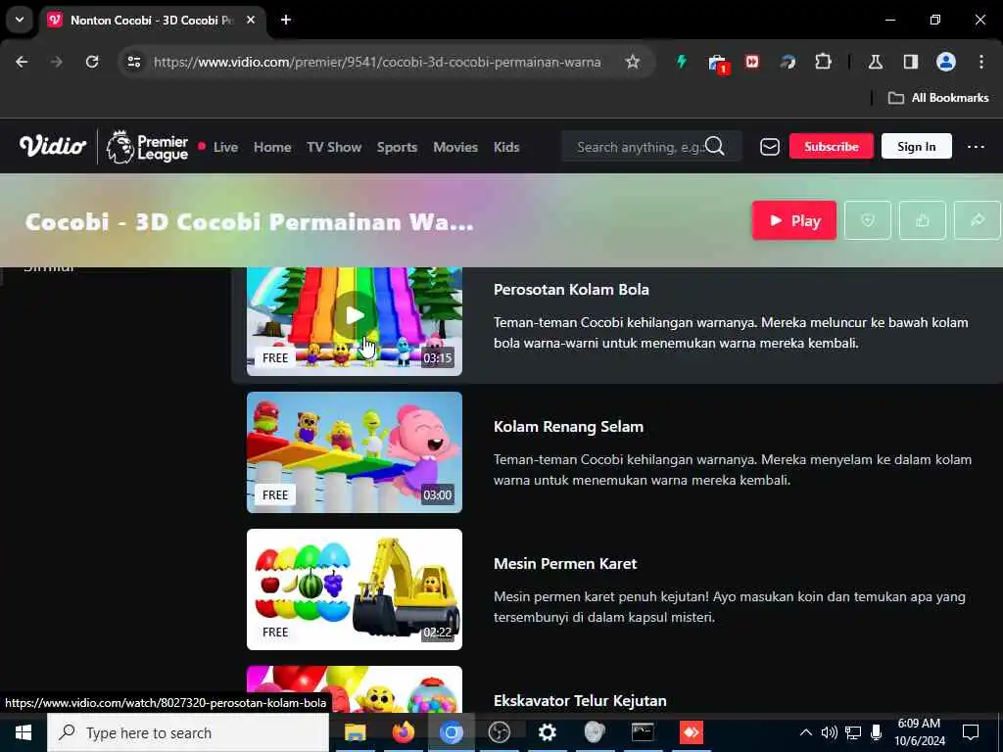Image resolution: width=1003 pixels, height=752 pixels.
Task: Click the red video downloader extension icon
Action: pyautogui.click(x=752, y=62)
